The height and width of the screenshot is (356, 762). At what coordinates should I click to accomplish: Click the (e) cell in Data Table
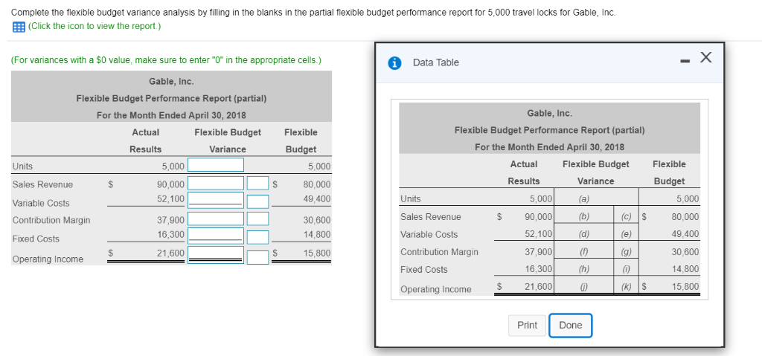coord(627,234)
